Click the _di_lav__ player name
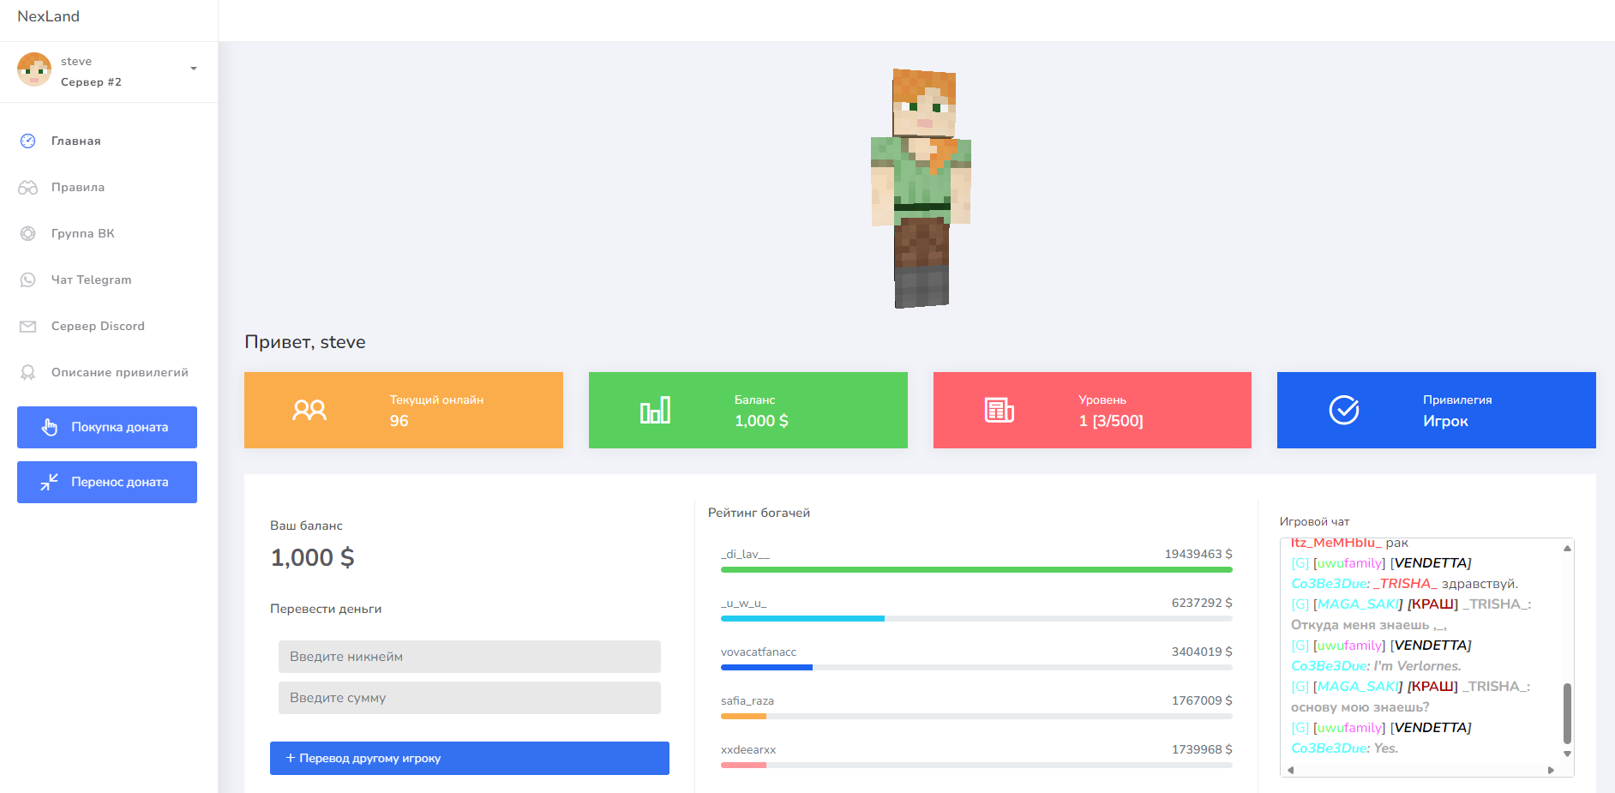 (745, 555)
